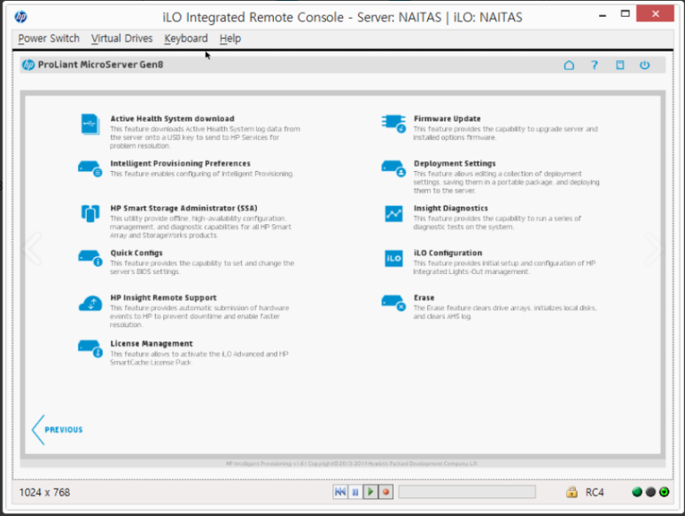The width and height of the screenshot is (685, 516).
Task: Open the iLO Configuration icon
Action: 393,258
